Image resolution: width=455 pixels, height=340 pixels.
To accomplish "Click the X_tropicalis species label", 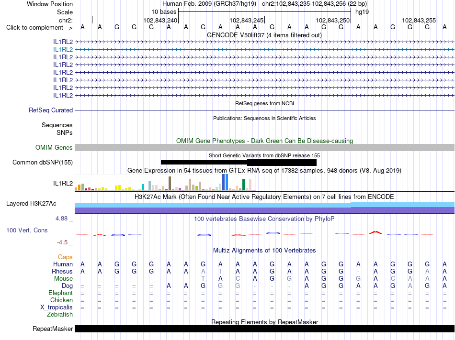I will tap(57, 307).
